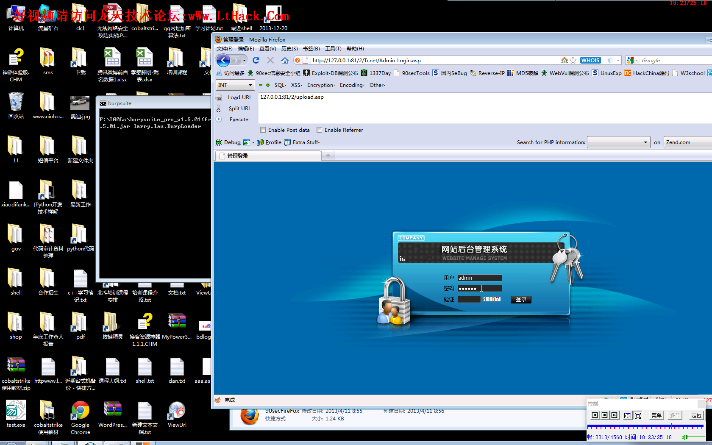Screen dimensions: 712x445
Task: Click the 用户 username field
Action: pos(480,278)
